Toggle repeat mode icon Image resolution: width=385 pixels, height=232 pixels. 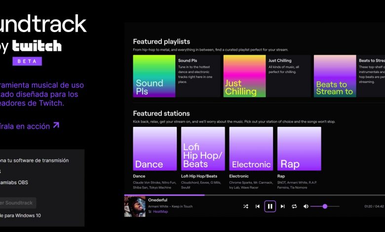tap(294, 206)
